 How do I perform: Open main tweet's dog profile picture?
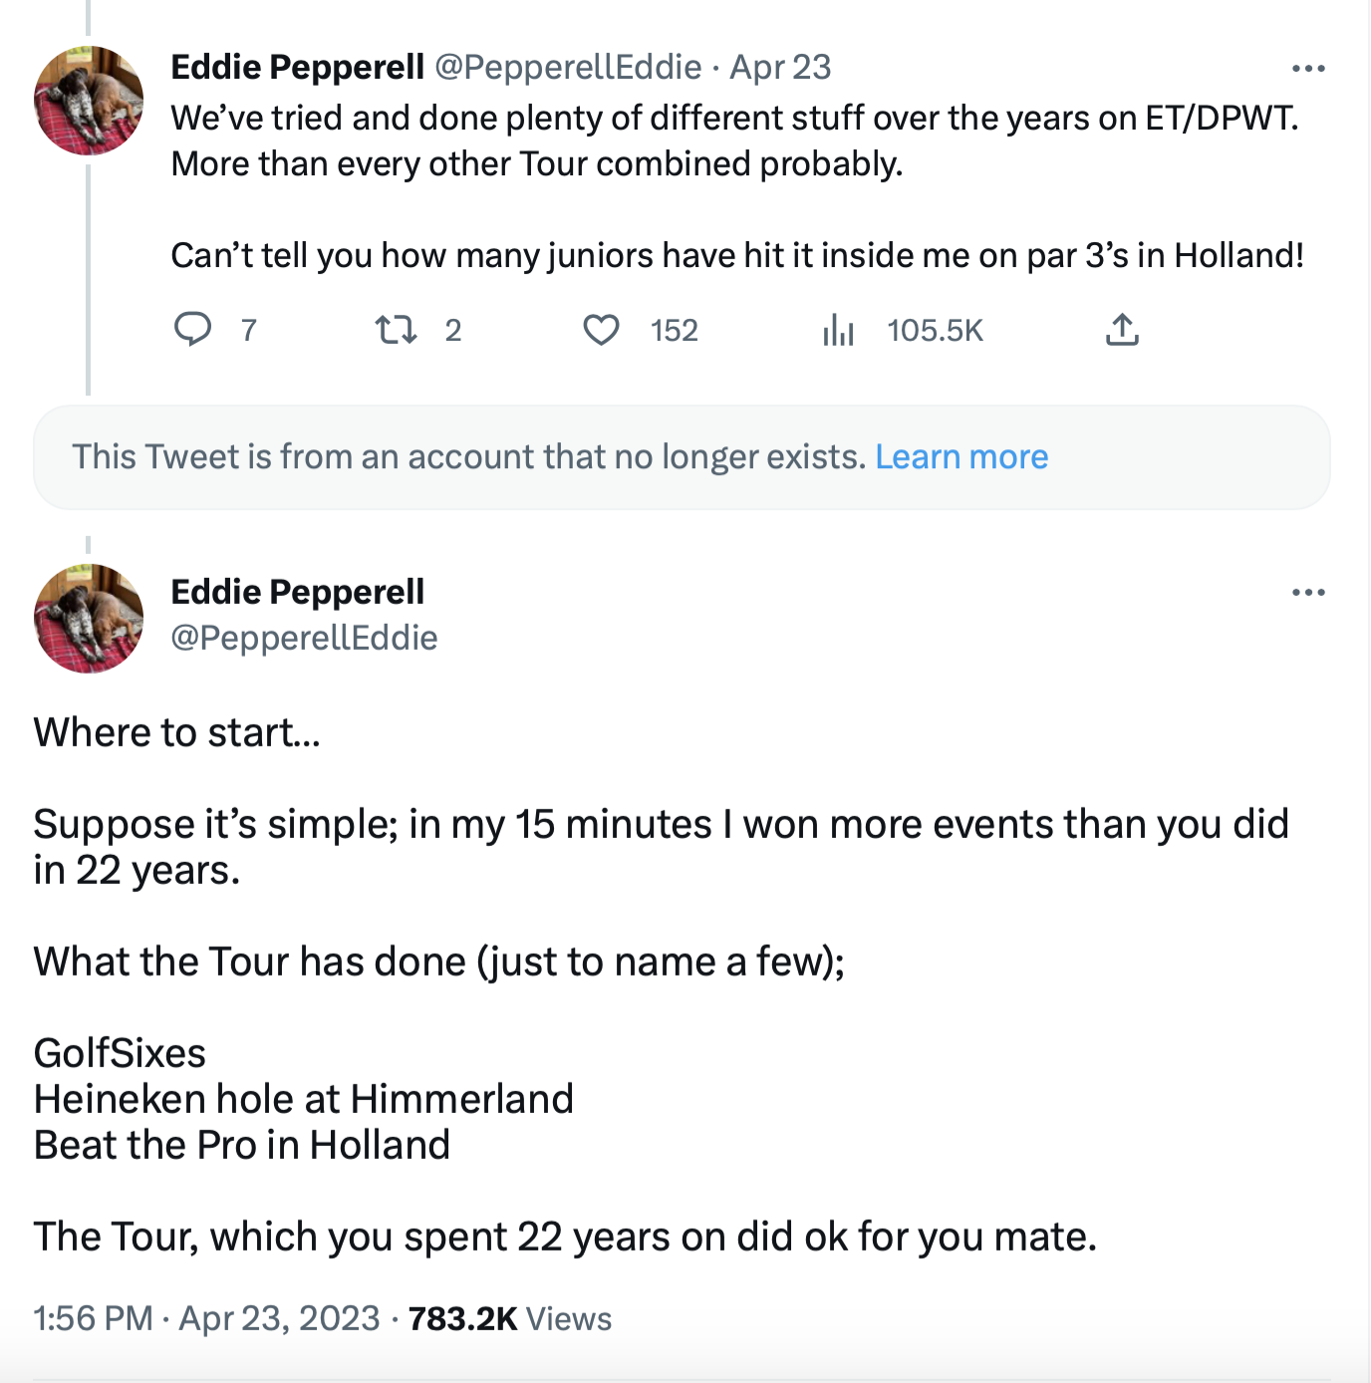point(89,619)
